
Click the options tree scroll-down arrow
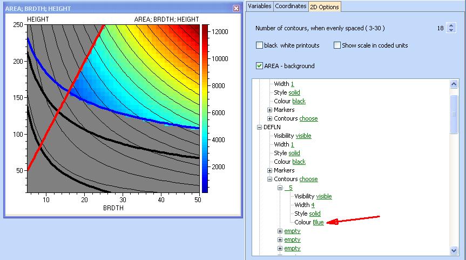(x=454, y=250)
